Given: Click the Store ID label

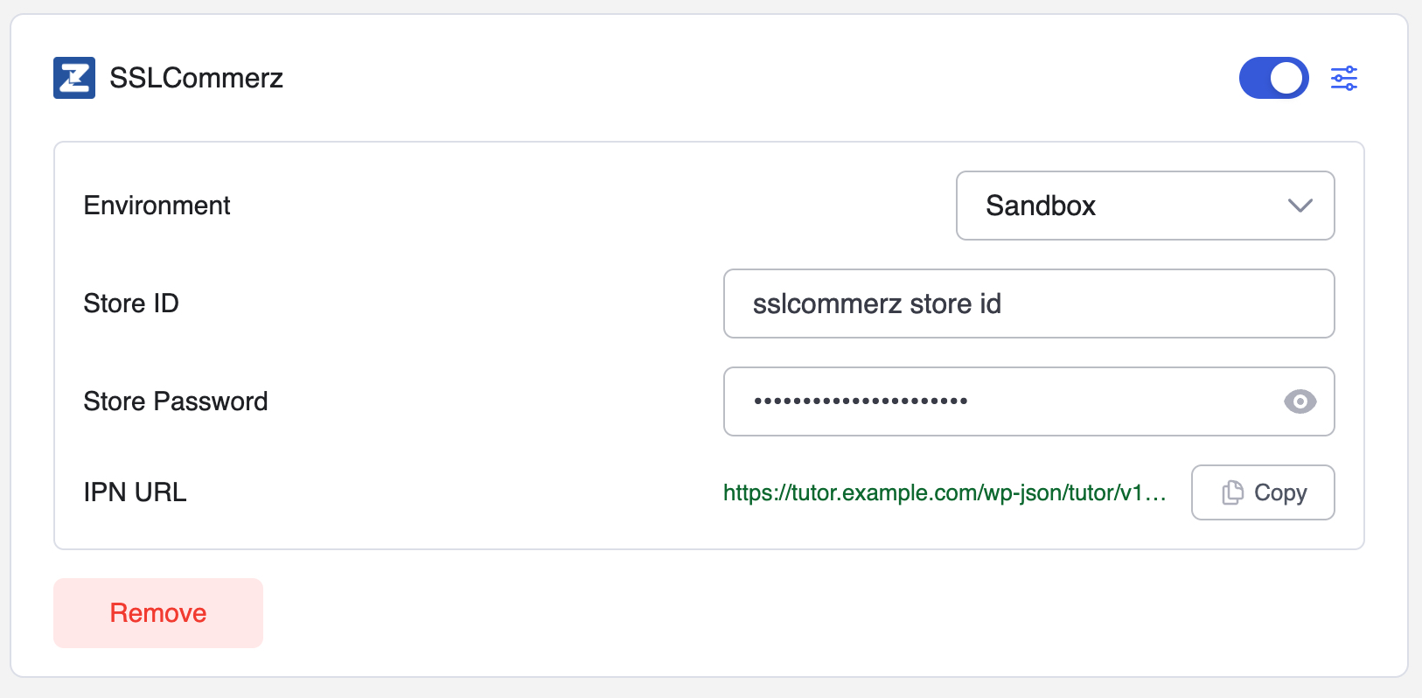Looking at the screenshot, I should click(x=131, y=304).
